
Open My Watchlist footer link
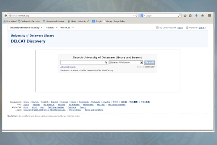point(74,105)
